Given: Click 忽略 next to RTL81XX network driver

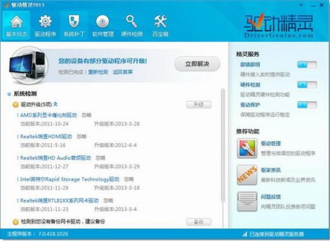Looking at the screenshot, I should click(108, 201).
